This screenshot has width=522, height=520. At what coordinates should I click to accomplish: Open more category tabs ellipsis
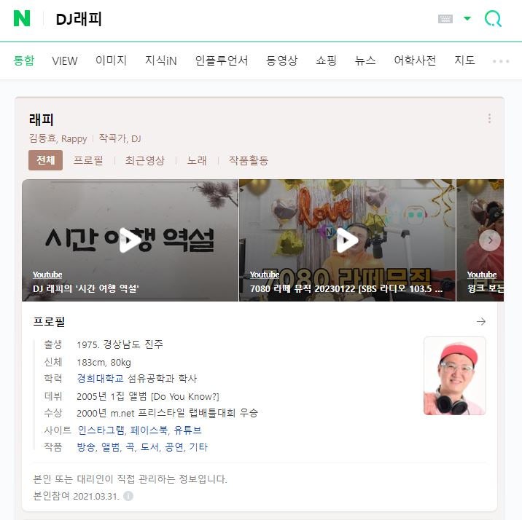501,61
